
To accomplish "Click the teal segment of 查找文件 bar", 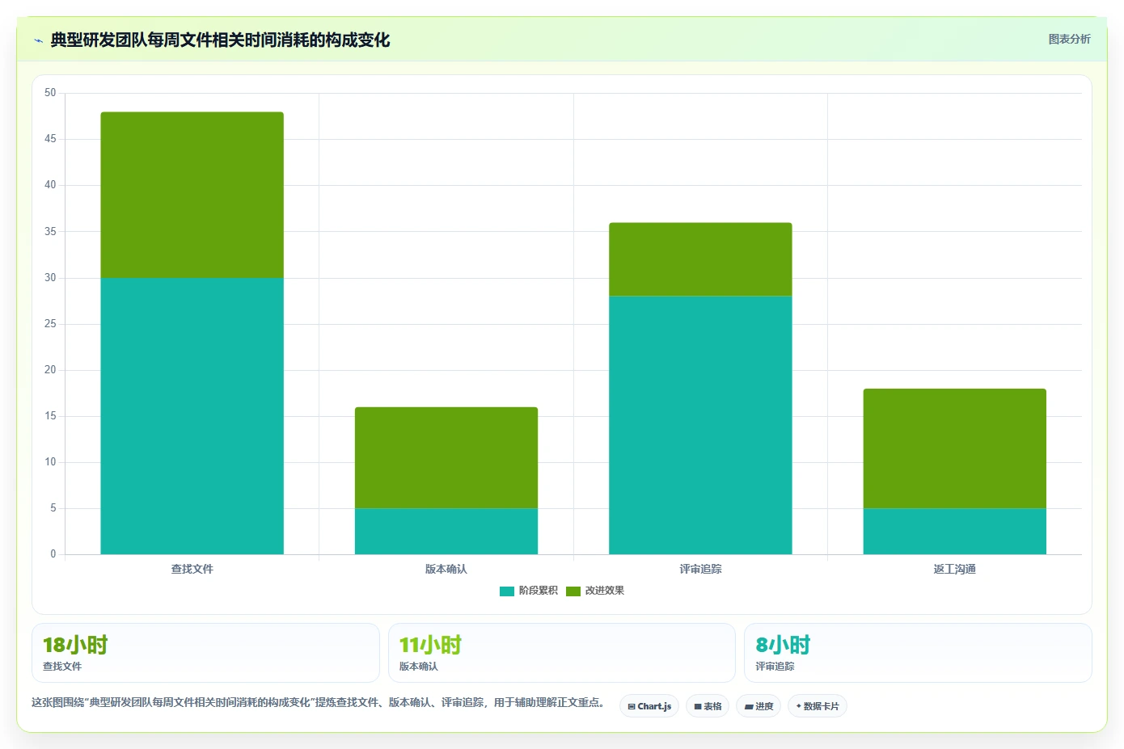I will point(192,416).
